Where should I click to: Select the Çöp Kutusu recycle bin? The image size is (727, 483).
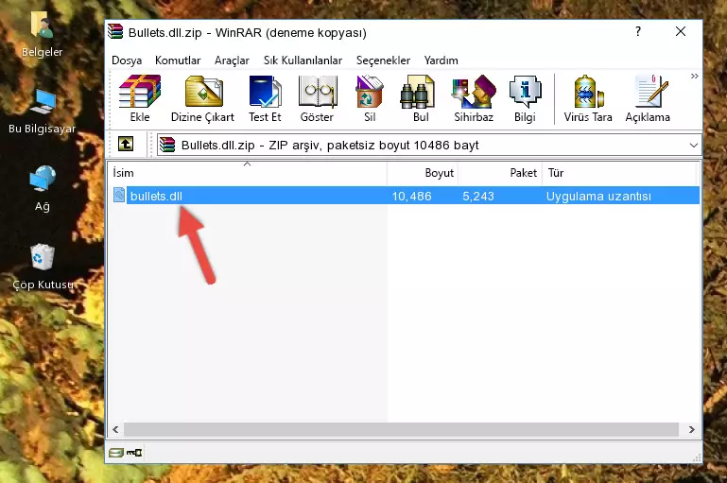tap(43, 267)
